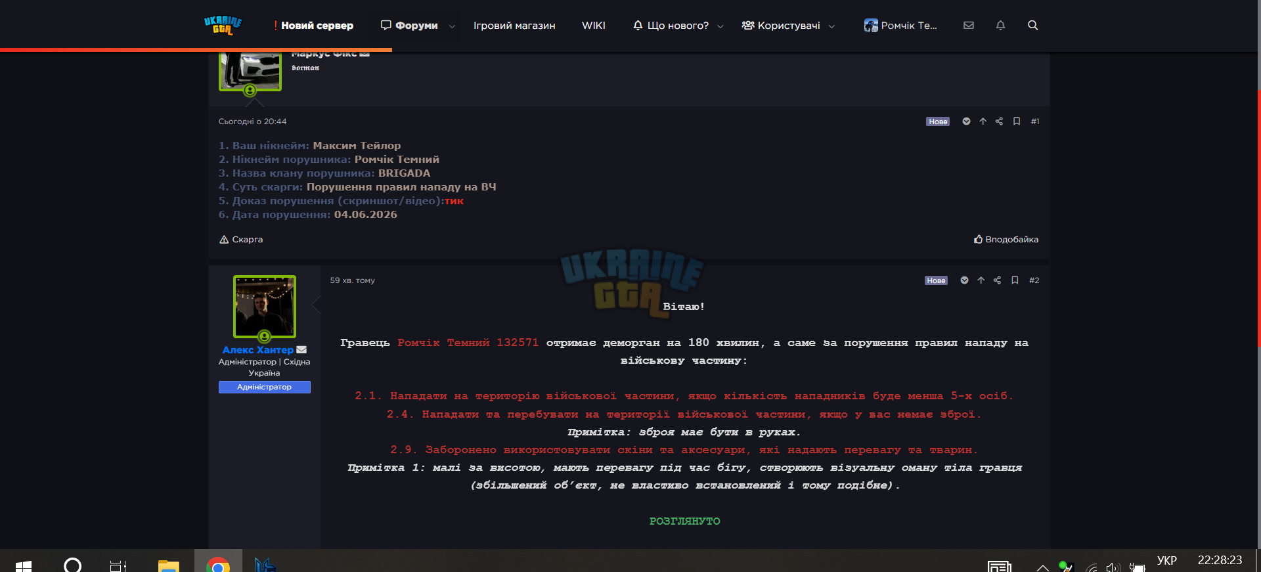Open post #2 options circle-arrow icon
The image size is (1261, 572).
pyautogui.click(x=964, y=280)
